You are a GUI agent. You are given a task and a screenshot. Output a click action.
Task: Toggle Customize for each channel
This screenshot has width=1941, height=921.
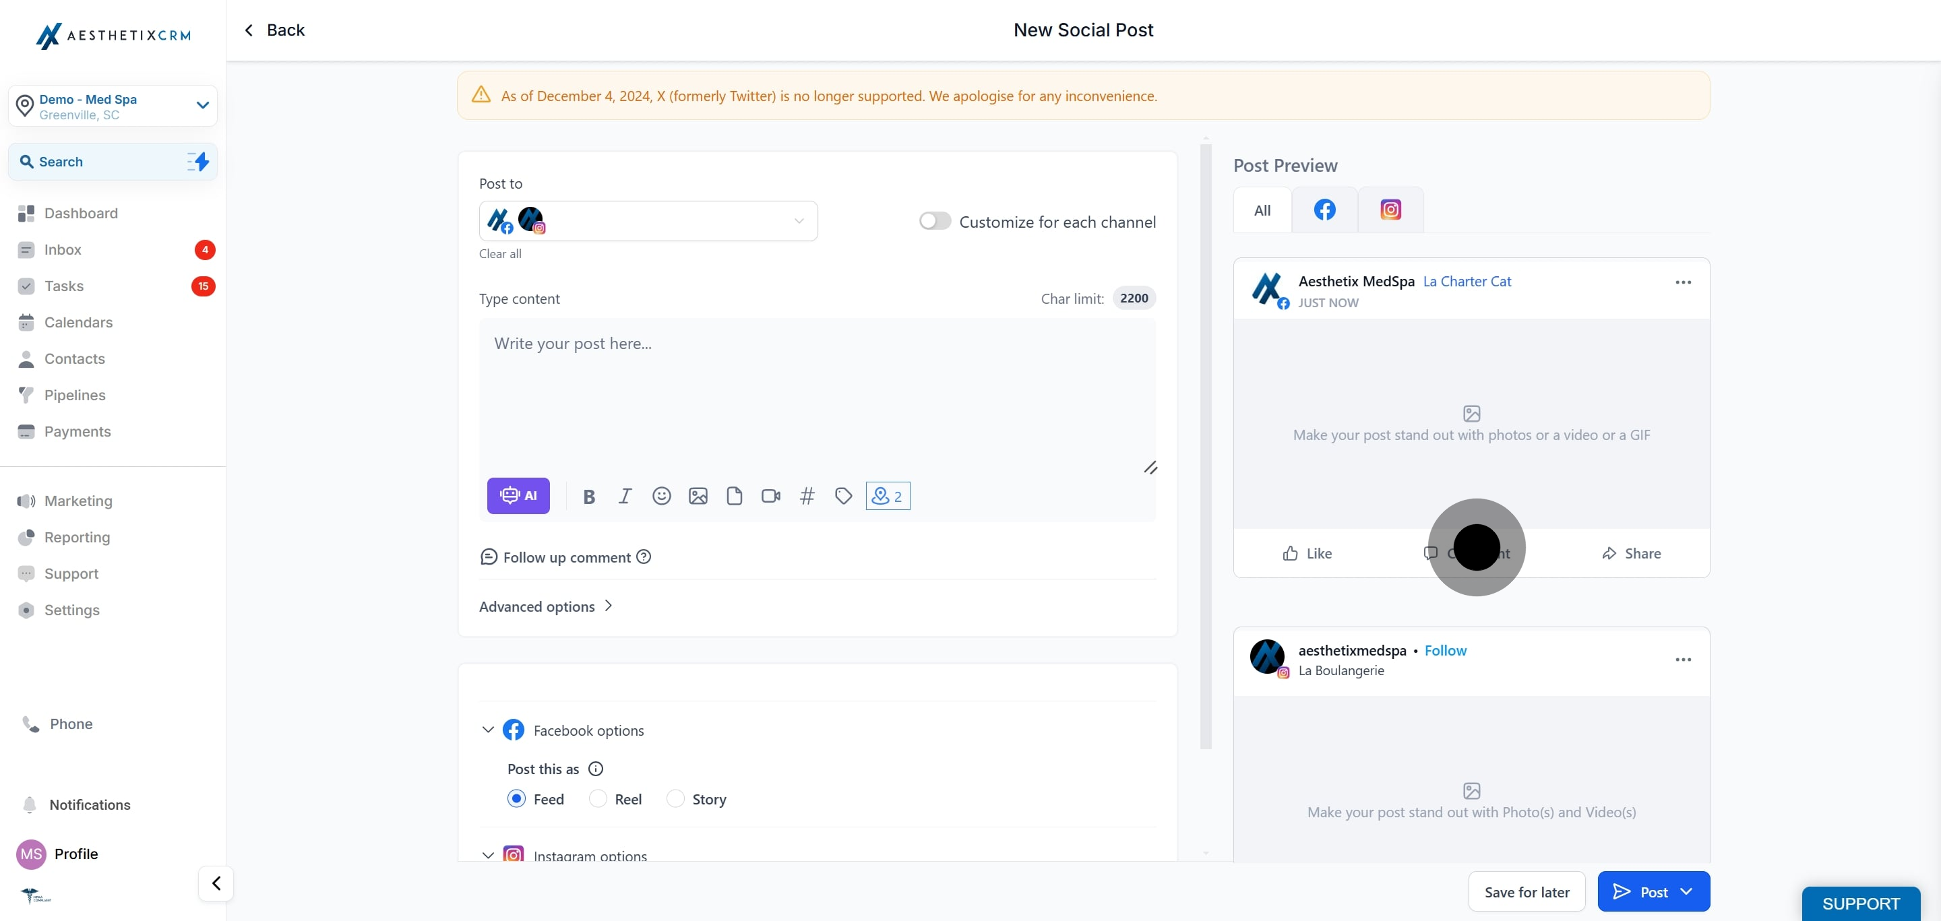(x=934, y=220)
